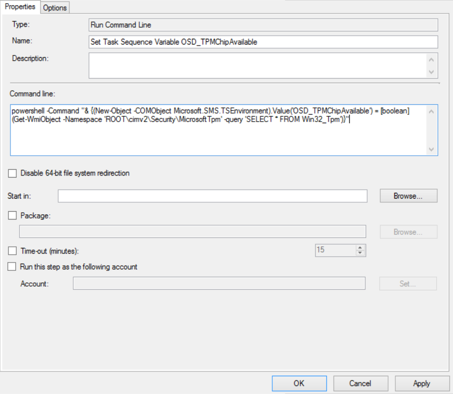This screenshot has height=394, width=453.
Task: Switch to the Options tab
Action: 55,8
